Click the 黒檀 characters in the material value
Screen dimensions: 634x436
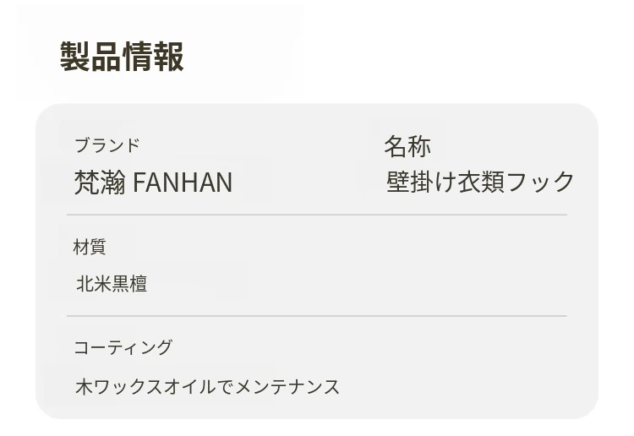point(129,284)
